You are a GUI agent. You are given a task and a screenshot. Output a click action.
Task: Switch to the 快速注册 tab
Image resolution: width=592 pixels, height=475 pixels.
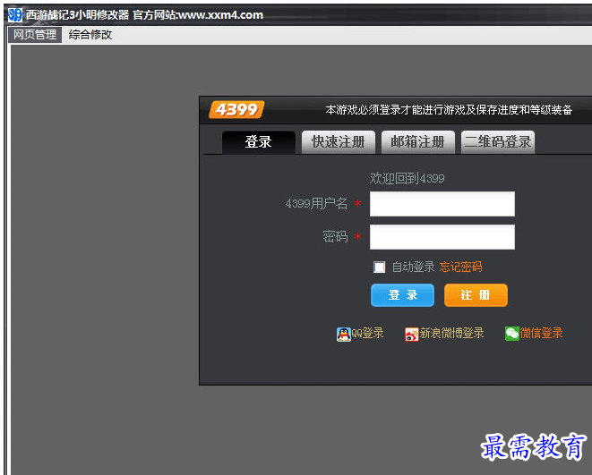click(339, 142)
